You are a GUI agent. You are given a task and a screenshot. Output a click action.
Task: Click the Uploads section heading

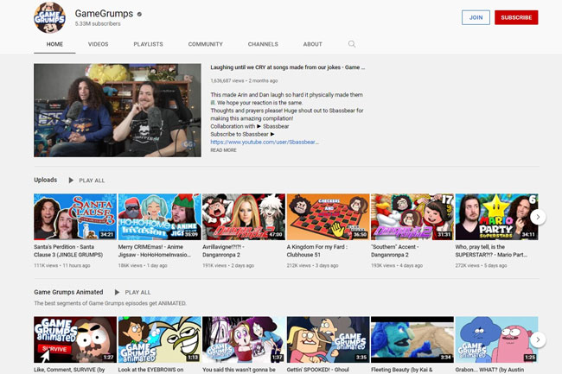tap(46, 180)
